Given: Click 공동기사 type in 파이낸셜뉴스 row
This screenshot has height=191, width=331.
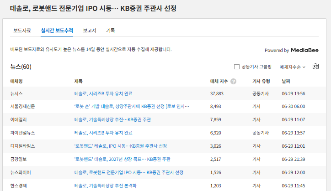Looking at the screenshot, I should point(261,133).
